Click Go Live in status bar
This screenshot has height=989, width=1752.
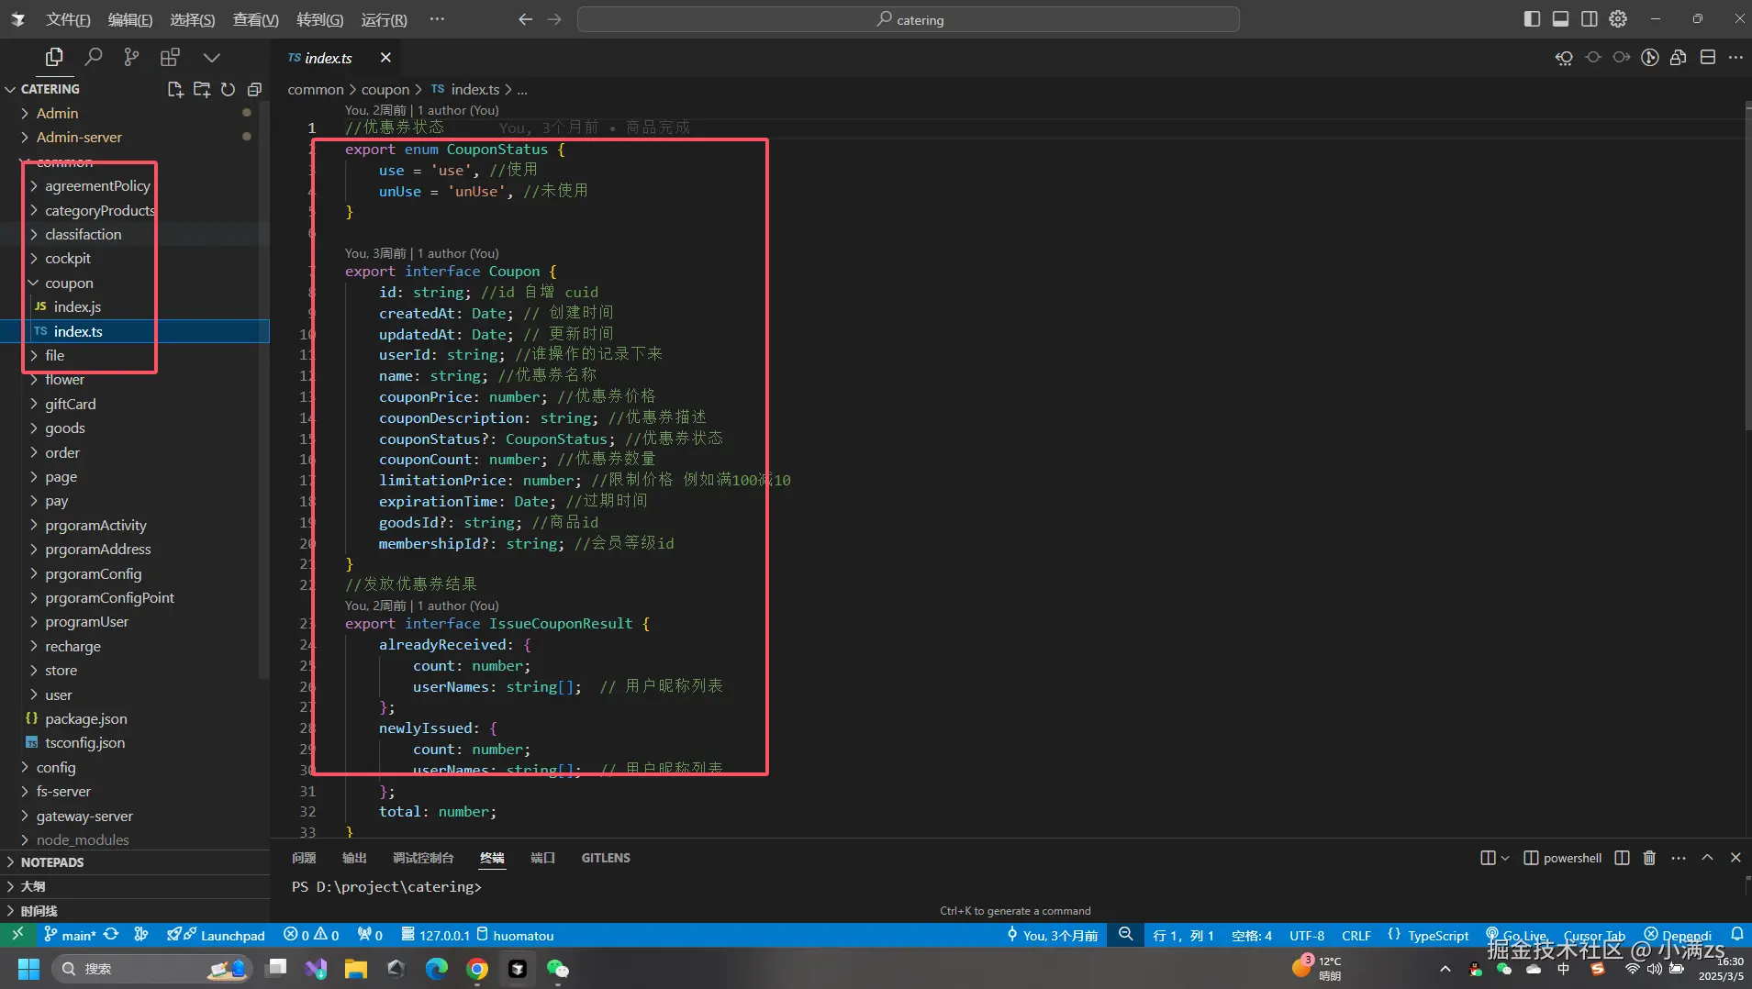click(1516, 935)
